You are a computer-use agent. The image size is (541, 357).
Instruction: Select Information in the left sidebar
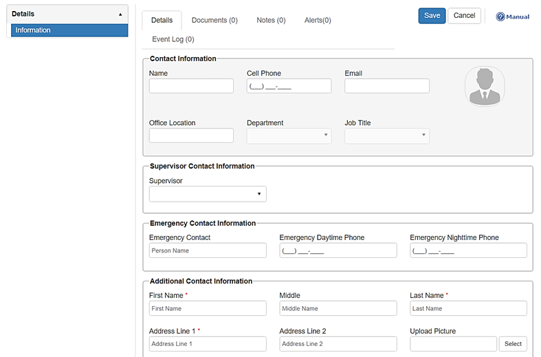point(69,30)
